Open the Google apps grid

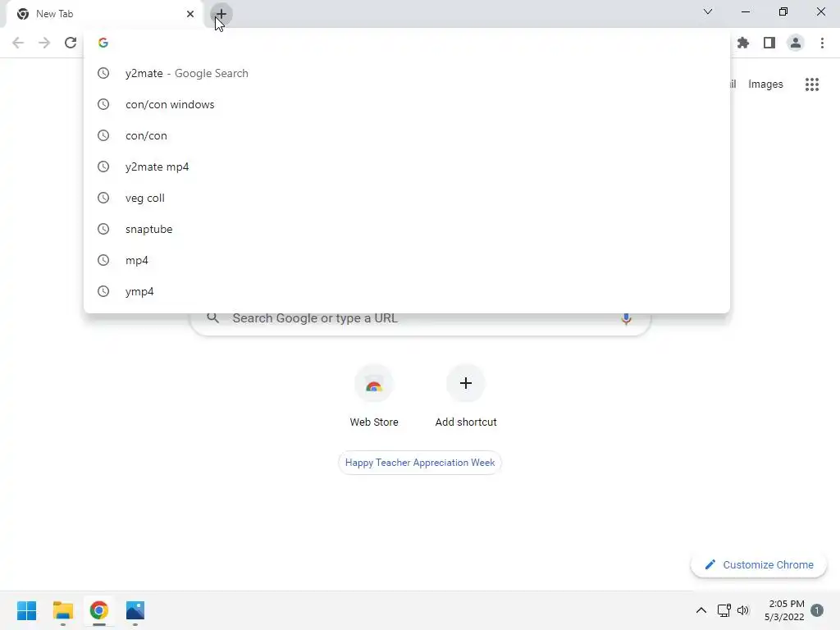811,84
